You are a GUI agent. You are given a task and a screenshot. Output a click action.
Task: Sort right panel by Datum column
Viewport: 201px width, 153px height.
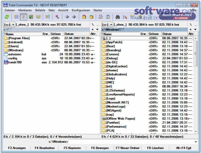coord(174,34)
